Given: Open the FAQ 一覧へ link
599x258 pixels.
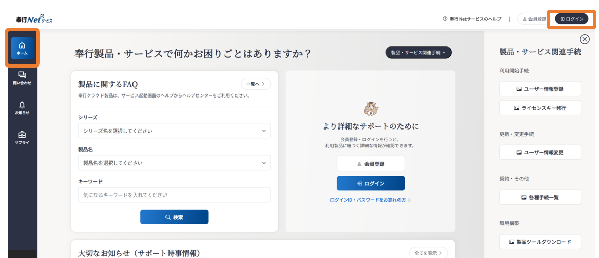Looking at the screenshot, I should click(x=255, y=84).
